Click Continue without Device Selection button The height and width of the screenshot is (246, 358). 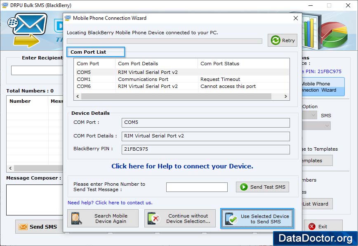click(180, 218)
